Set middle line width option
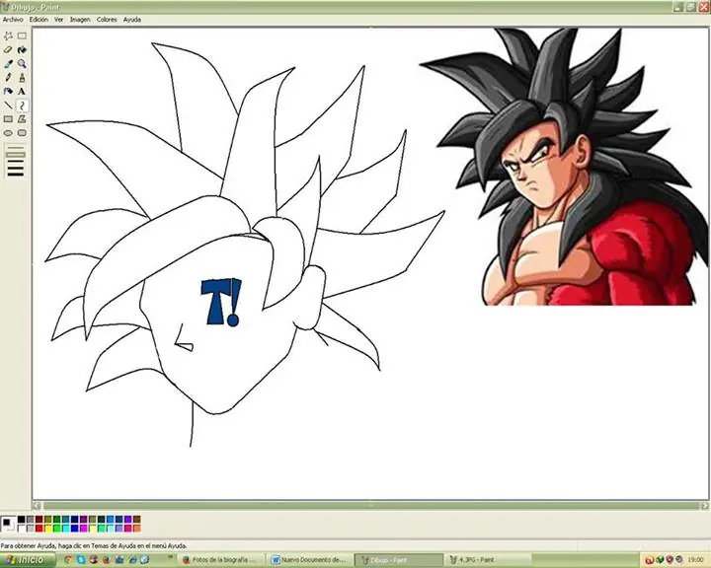This screenshot has width=711, height=568. pos(15,161)
